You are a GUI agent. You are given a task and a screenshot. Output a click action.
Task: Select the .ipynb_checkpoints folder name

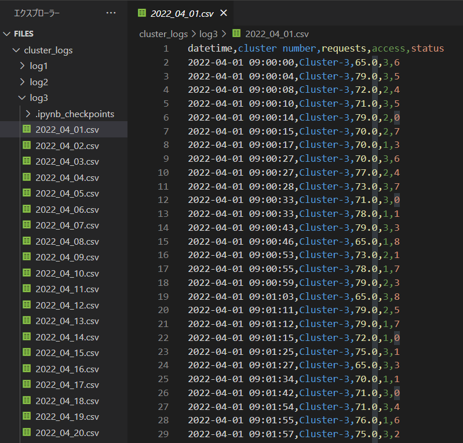[x=75, y=114]
